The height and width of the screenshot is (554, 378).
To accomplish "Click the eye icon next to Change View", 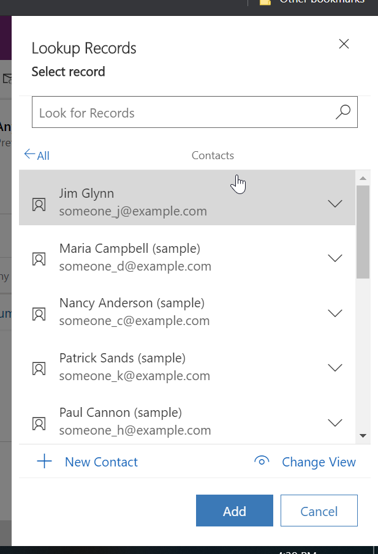I will click(x=262, y=462).
